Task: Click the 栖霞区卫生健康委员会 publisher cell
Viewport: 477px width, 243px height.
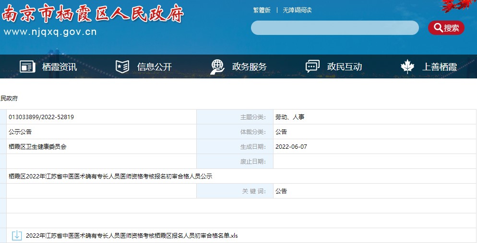Action: pyautogui.click(x=37, y=147)
